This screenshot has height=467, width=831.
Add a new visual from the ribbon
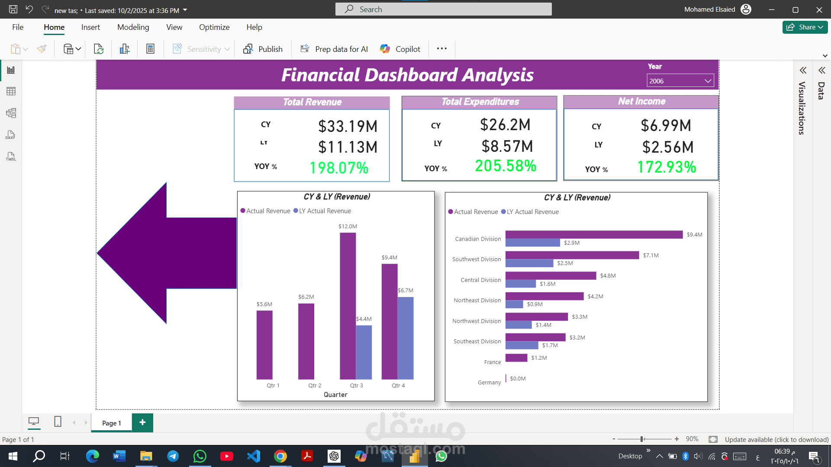tap(124, 48)
